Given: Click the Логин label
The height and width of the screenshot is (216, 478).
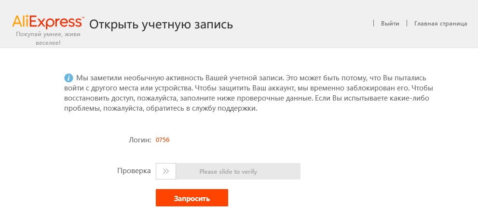Looking at the screenshot, I should click(x=140, y=140).
